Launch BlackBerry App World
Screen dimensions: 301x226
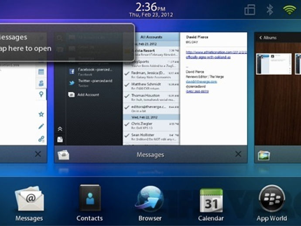(272, 199)
